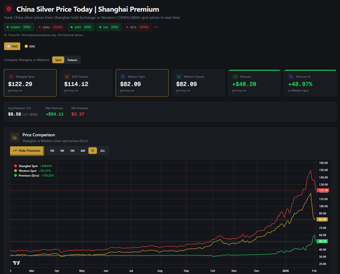The width and height of the screenshot is (340, 274).
Task: Click the trend arrow icon on Premium card
Action: [235, 77]
